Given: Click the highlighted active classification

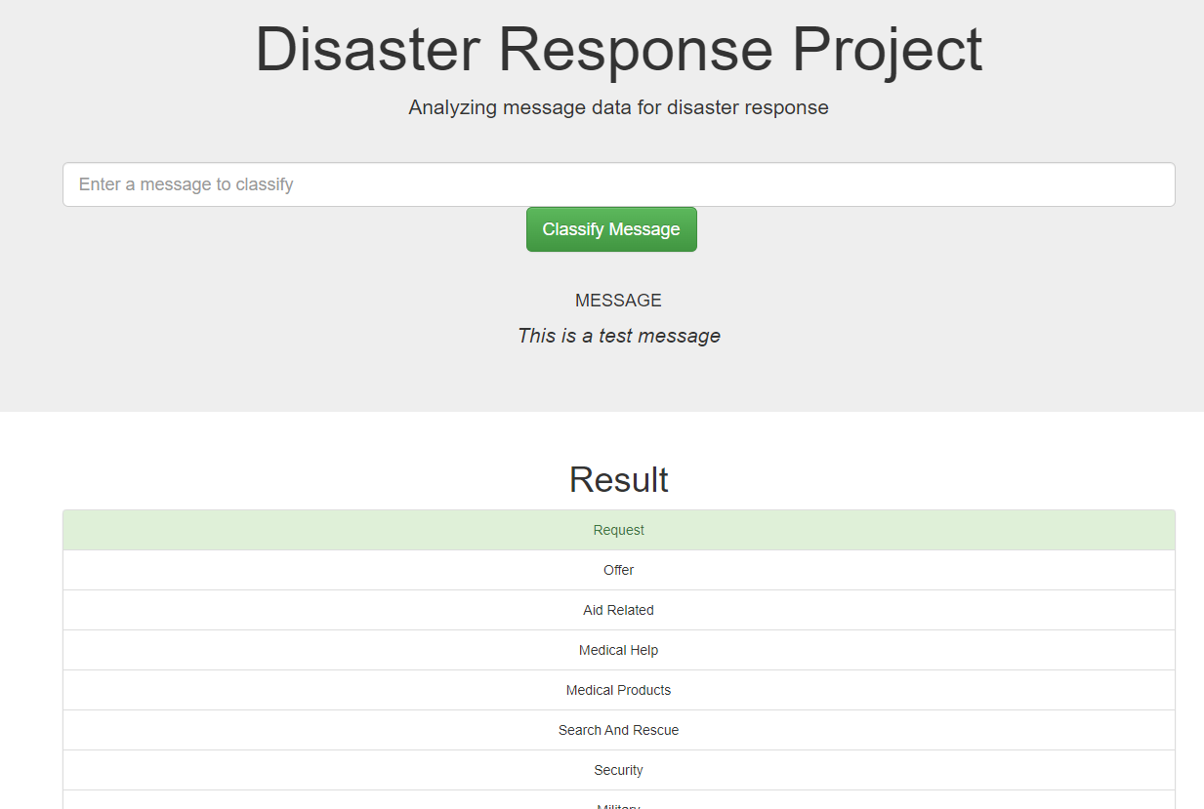Looking at the screenshot, I should (618, 530).
